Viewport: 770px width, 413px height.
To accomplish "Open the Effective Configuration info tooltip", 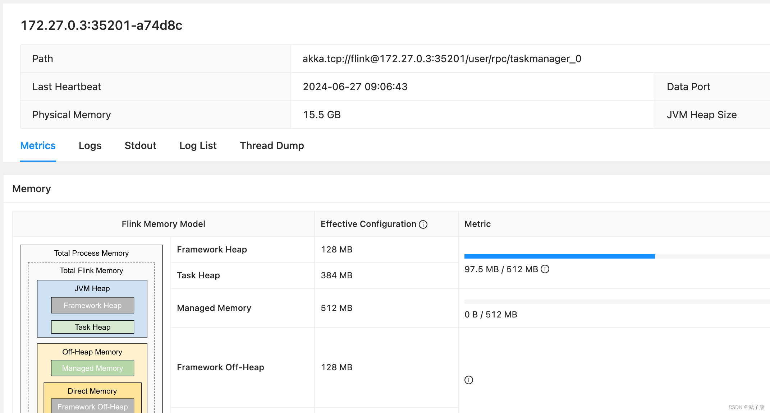I will click(x=423, y=224).
